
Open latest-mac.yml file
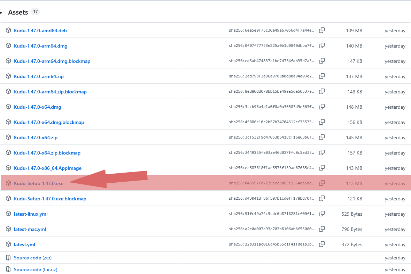tap(30, 229)
